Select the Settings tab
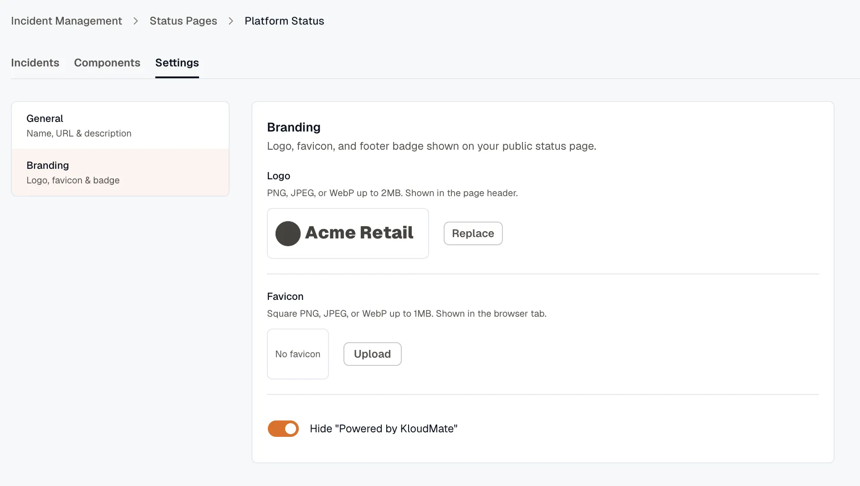This screenshot has height=486, width=860. click(177, 63)
